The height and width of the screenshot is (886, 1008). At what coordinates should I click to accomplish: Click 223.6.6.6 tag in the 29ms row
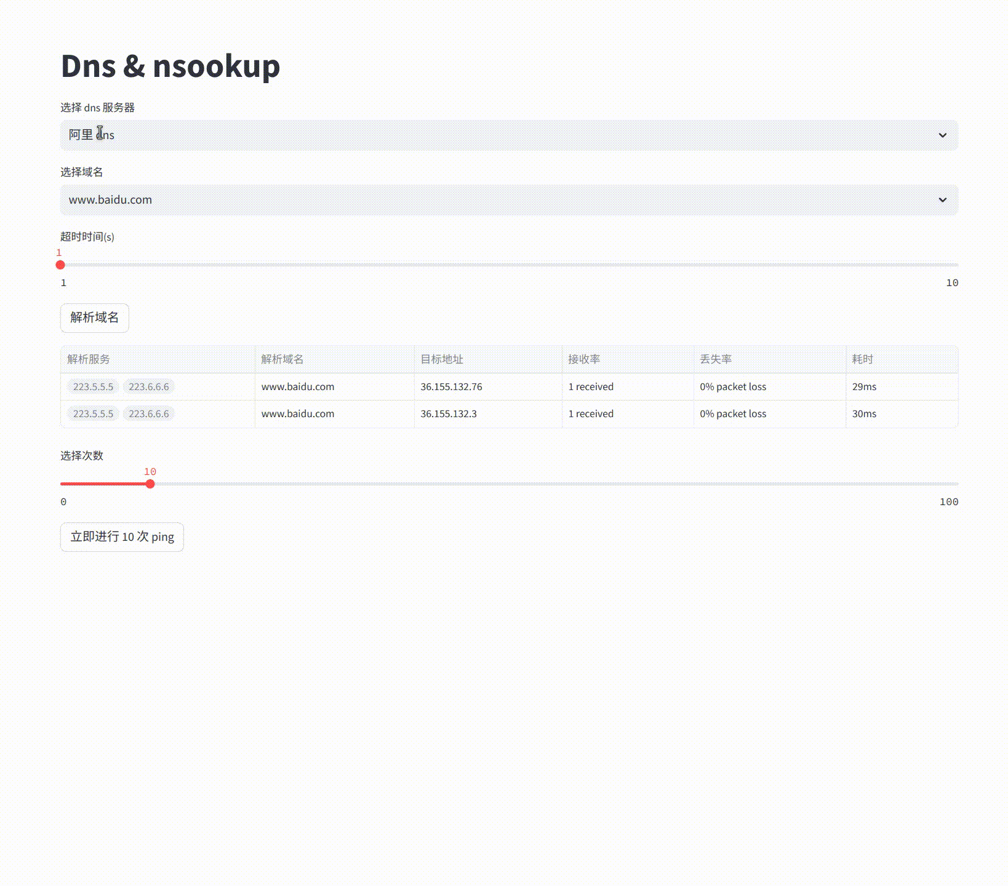[x=149, y=387]
